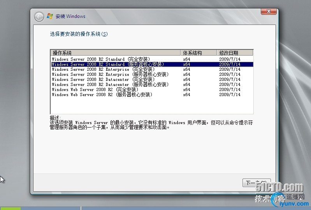Go back using the round arrow button

tap(39, 17)
